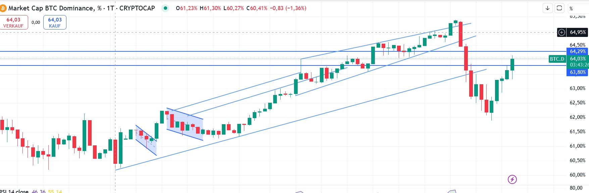Select the small shaded descending channel drawing
The image size is (589, 193).
coord(147,141)
